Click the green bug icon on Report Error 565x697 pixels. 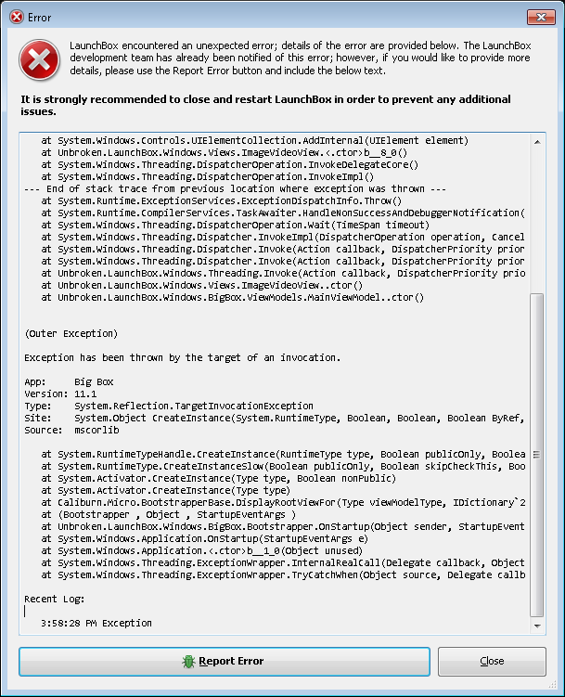click(188, 662)
